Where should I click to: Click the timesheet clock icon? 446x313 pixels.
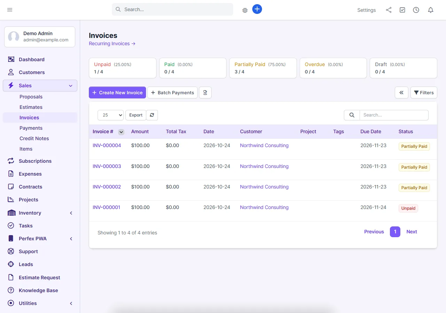[x=416, y=10]
